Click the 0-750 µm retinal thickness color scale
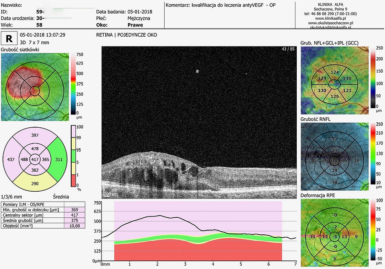 (73, 84)
